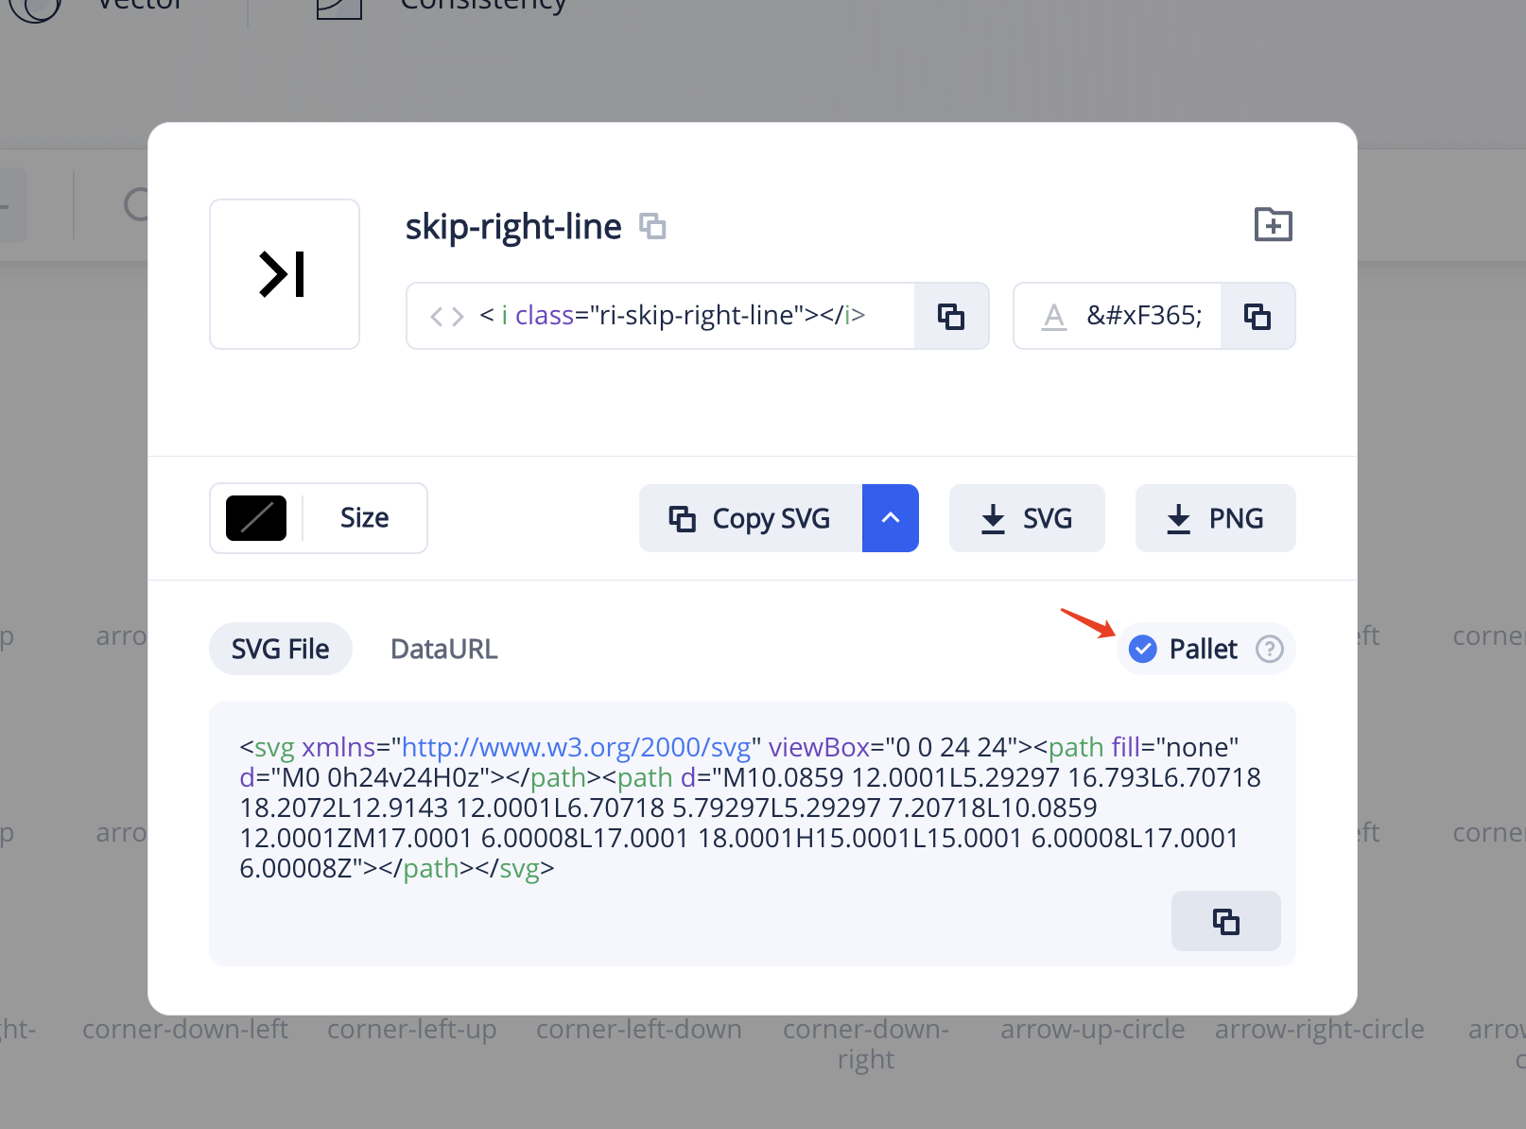Download the icon as PNG
1526x1129 pixels.
point(1215,517)
